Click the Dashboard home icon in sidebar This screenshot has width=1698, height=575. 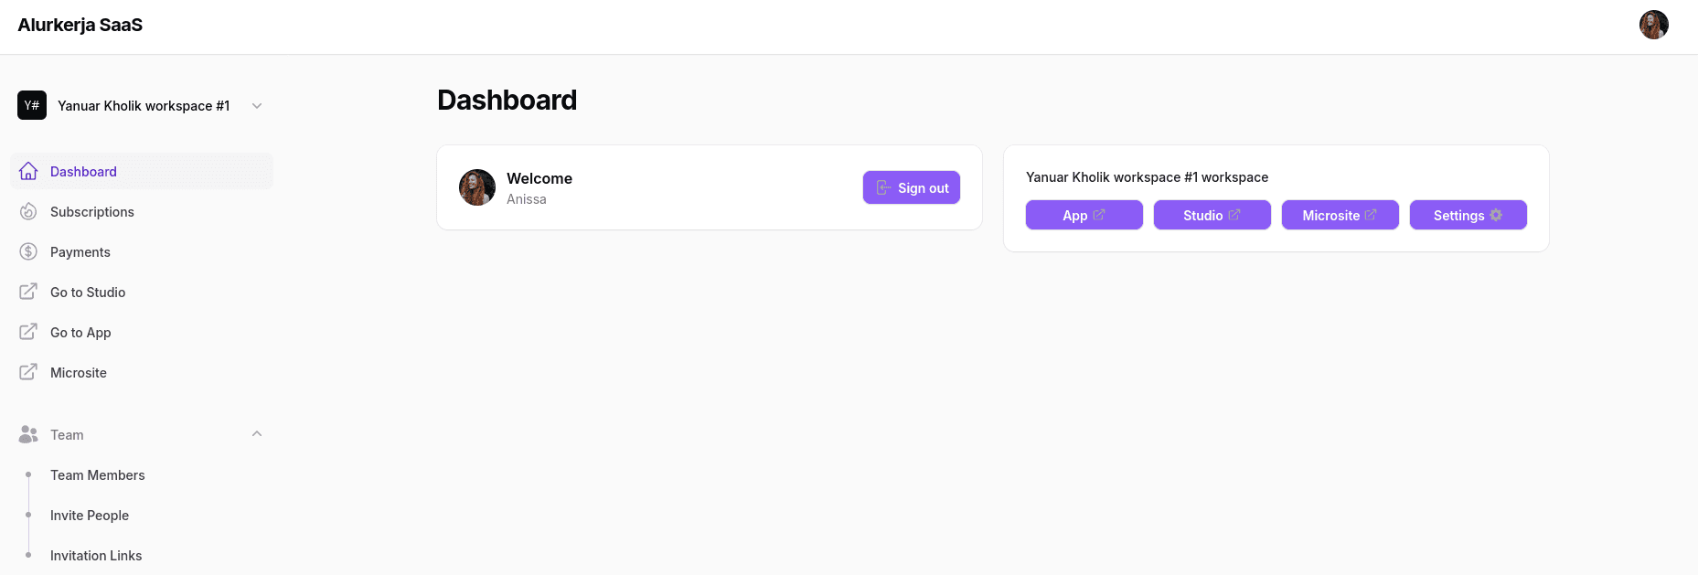(28, 171)
